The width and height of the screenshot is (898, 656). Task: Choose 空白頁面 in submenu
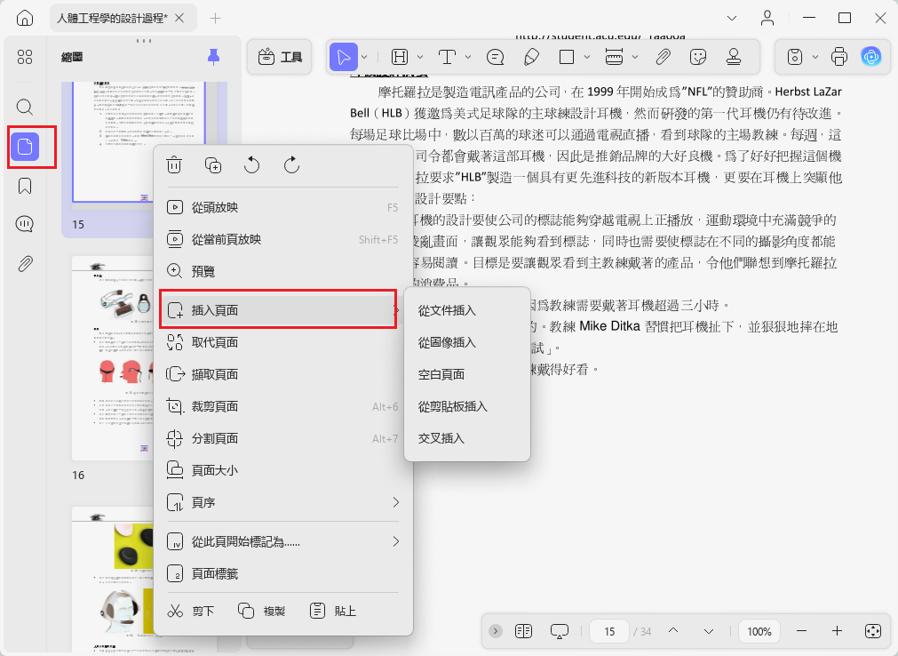466,374
